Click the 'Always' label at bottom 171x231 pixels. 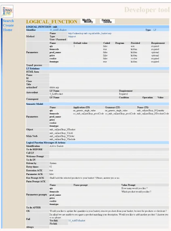30,227
